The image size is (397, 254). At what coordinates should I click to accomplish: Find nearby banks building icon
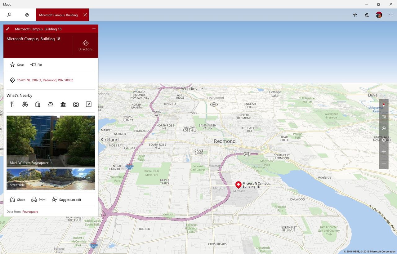click(x=63, y=104)
